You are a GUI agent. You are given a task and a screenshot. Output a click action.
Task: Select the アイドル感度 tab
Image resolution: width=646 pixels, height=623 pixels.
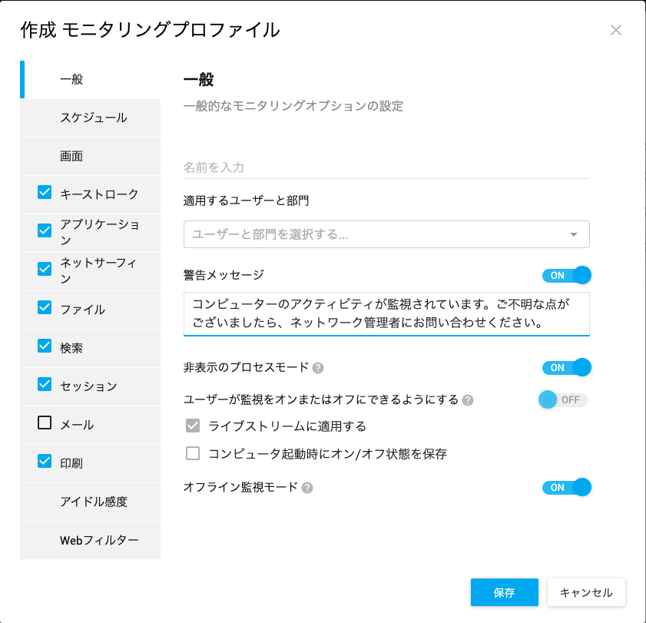pyautogui.click(x=90, y=502)
